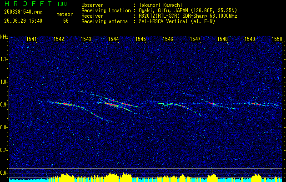The image size is (286, 182).
Task: Select the filename 2506291540.png
Action: [23, 12]
